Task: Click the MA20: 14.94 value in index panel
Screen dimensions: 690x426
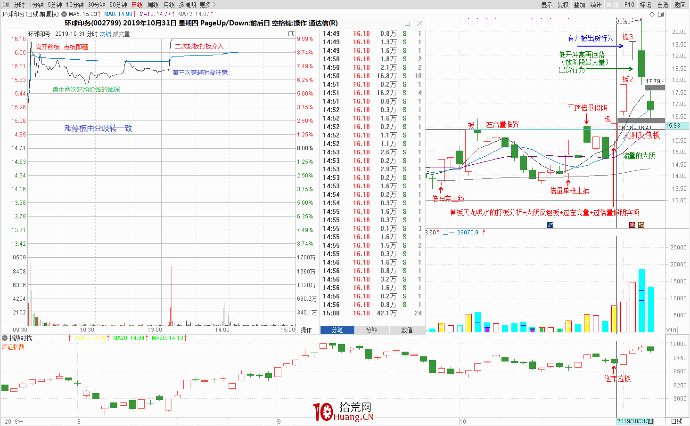Action: point(131,338)
